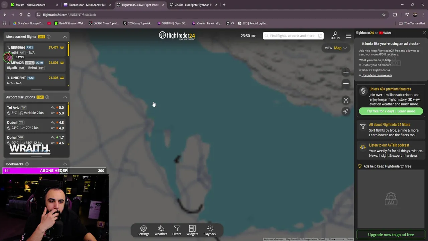Close the right side panel
The width and height of the screenshot is (428, 241).
click(x=424, y=33)
